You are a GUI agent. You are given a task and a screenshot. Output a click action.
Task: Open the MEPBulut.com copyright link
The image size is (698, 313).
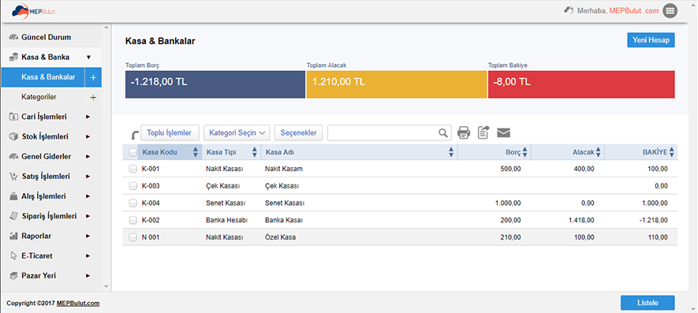click(78, 304)
